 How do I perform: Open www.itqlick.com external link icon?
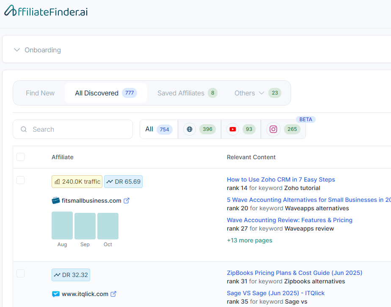[113, 294]
